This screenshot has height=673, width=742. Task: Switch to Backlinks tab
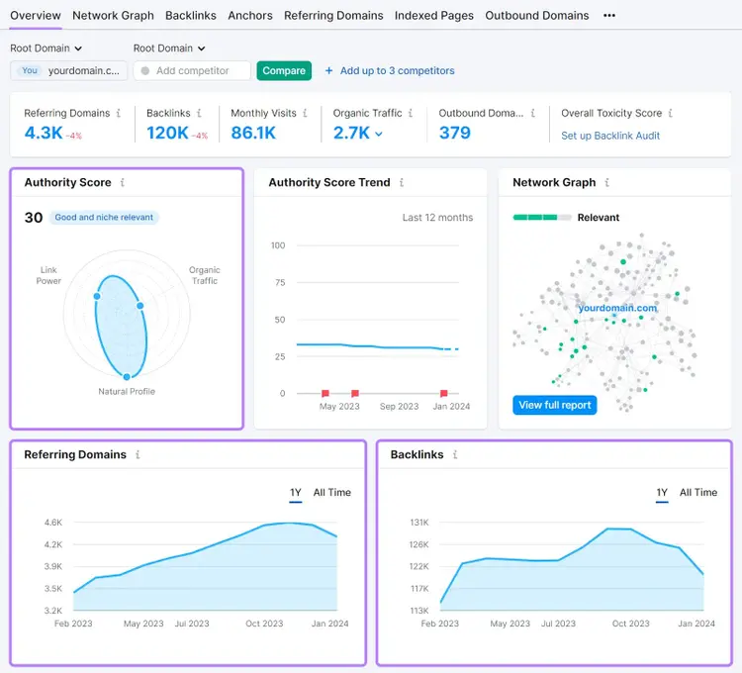[191, 16]
